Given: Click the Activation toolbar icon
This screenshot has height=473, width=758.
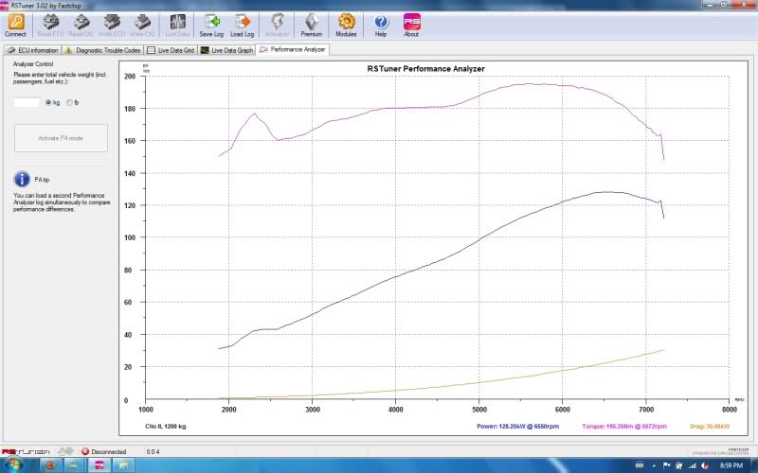Looking at the screenshot, I should [277, 23].
